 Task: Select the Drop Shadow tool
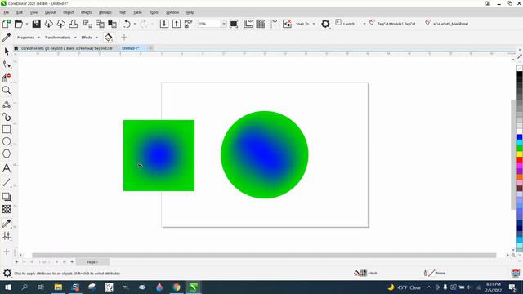pos(7,197)
